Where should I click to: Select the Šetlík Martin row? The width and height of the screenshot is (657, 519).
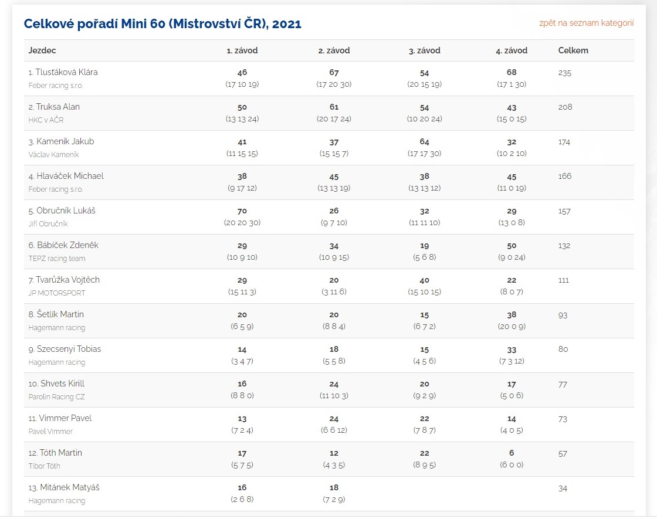tap(329, 321)
